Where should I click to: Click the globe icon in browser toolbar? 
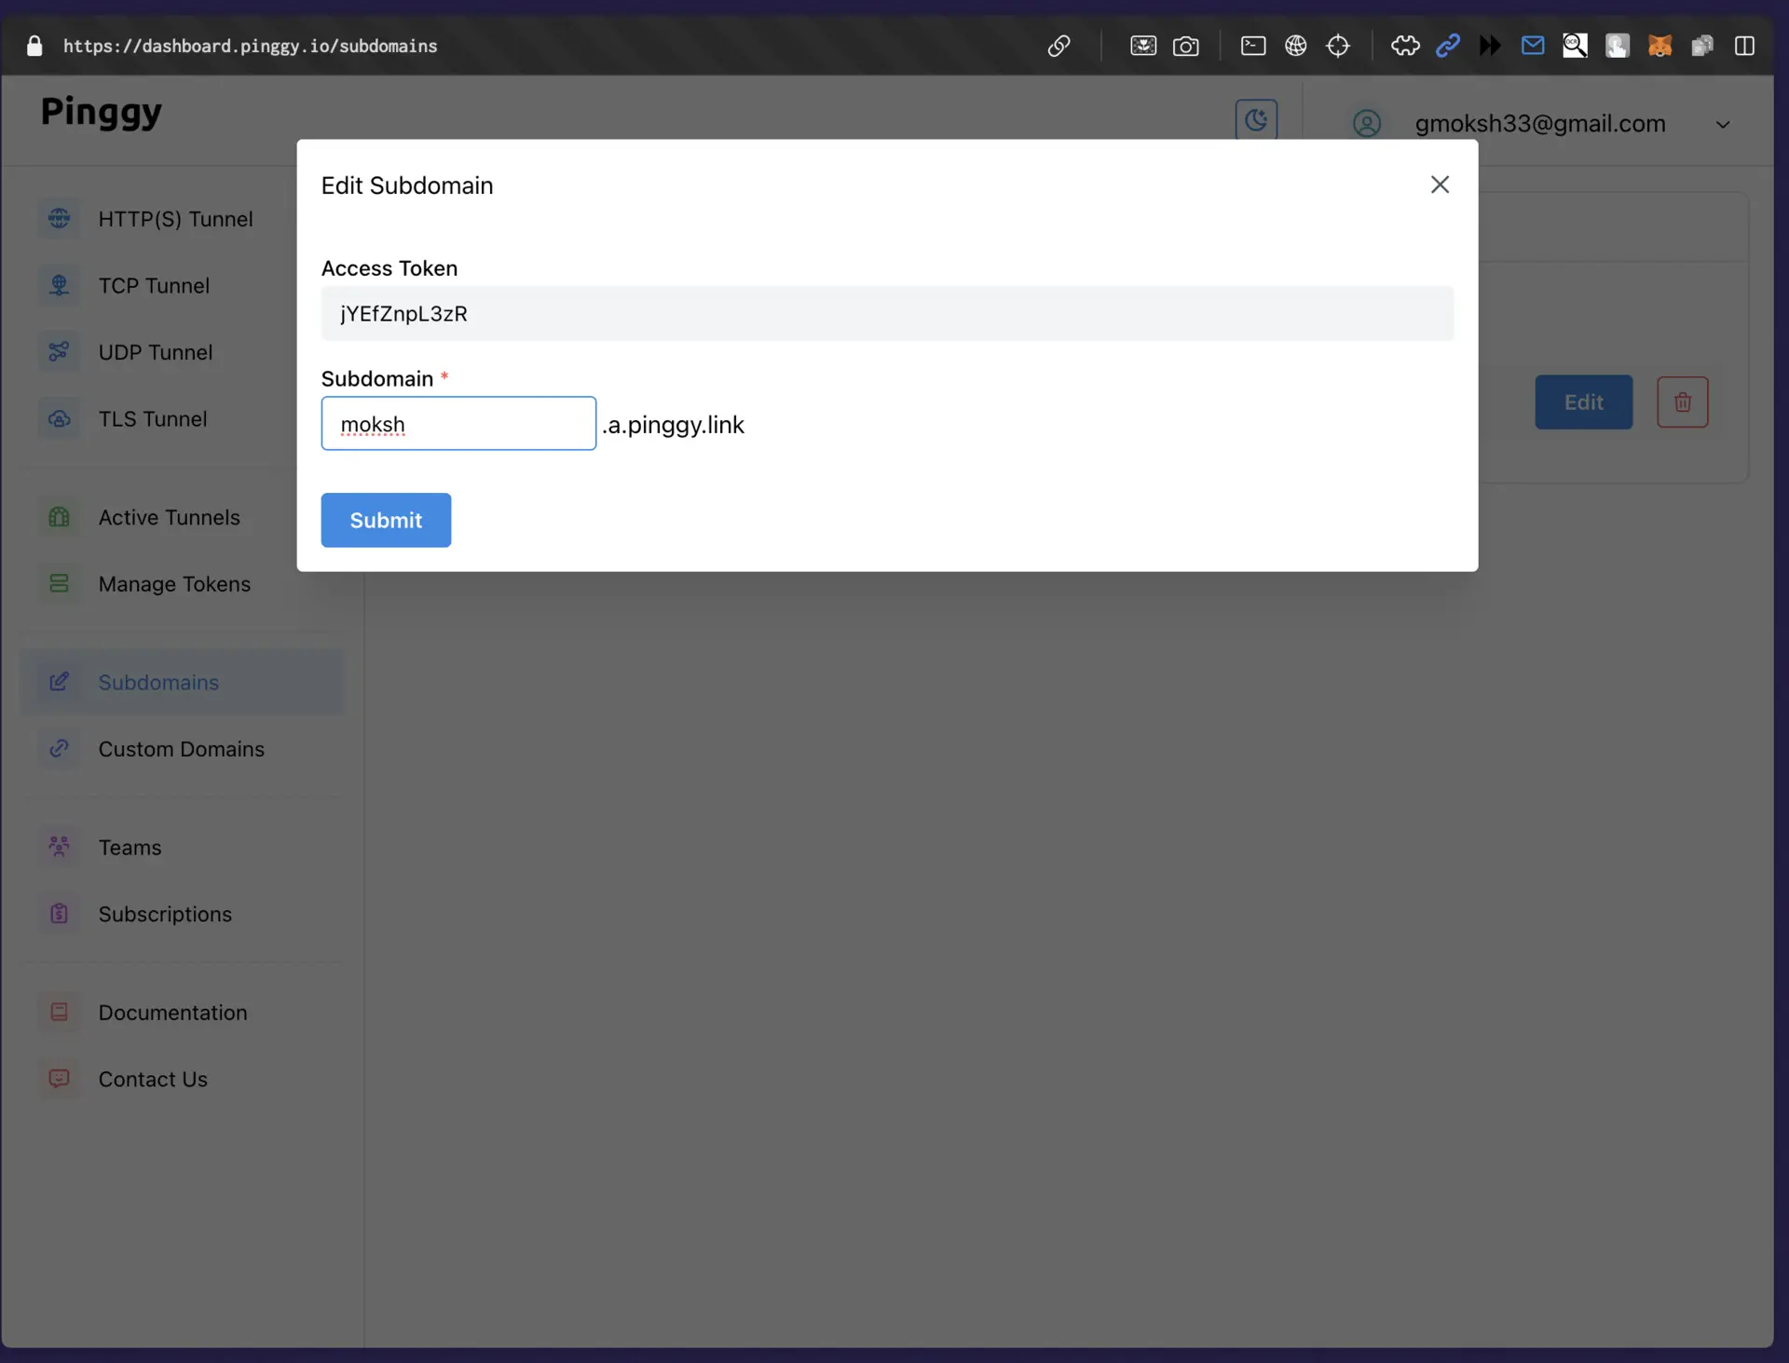[x=1296, y=46]
